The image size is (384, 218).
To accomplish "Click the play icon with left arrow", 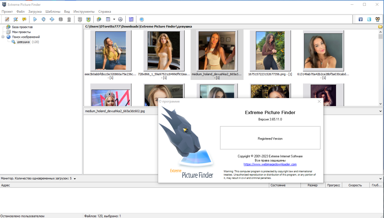I will tap(52, 19).
